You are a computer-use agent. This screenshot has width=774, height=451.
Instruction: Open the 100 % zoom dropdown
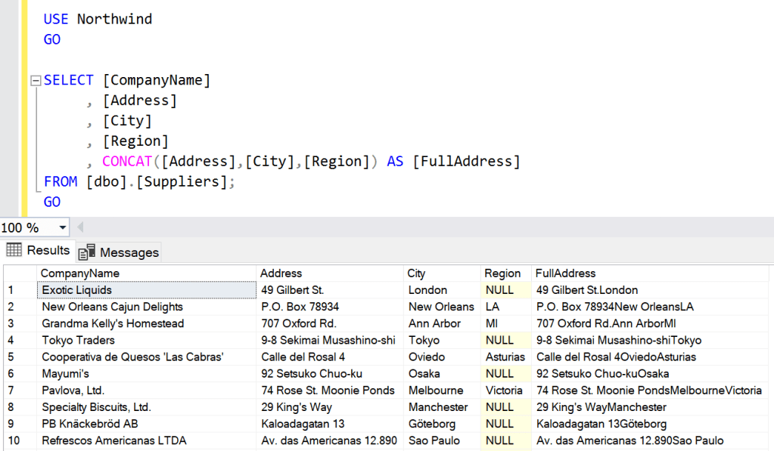coord(61,227)
